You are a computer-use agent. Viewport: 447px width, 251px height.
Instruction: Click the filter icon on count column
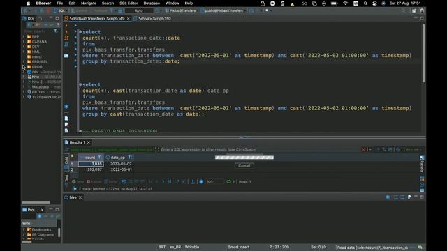click(99, 158)
